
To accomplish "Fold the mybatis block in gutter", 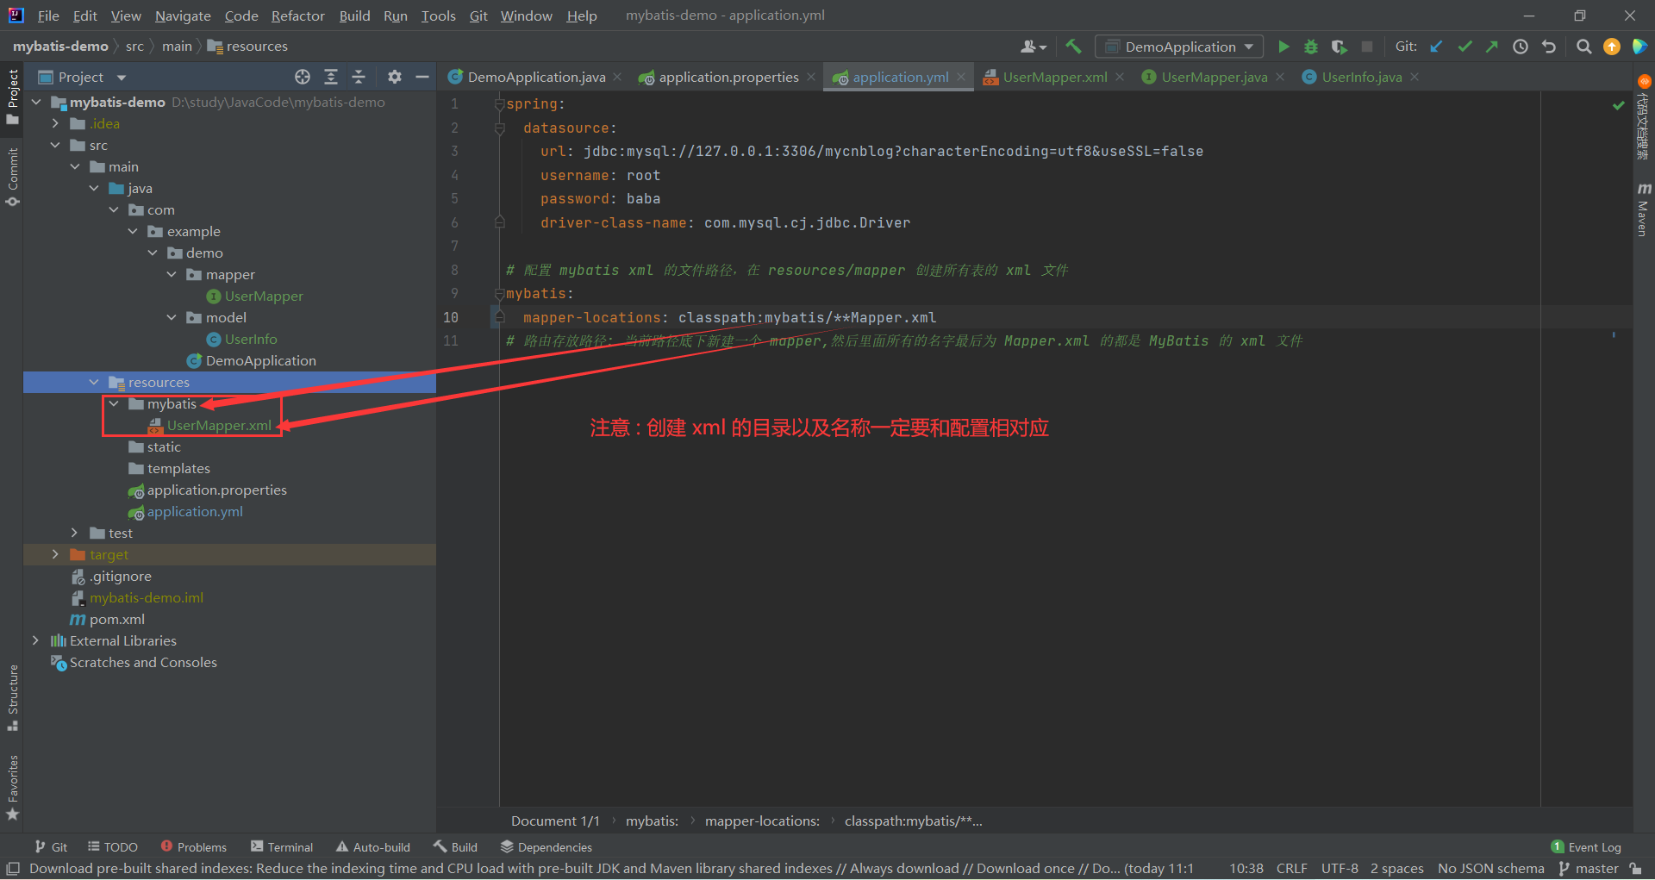I will pos(499,294).
